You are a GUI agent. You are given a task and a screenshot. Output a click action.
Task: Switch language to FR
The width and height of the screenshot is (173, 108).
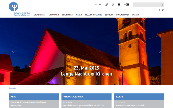click(x=100, y=5)
